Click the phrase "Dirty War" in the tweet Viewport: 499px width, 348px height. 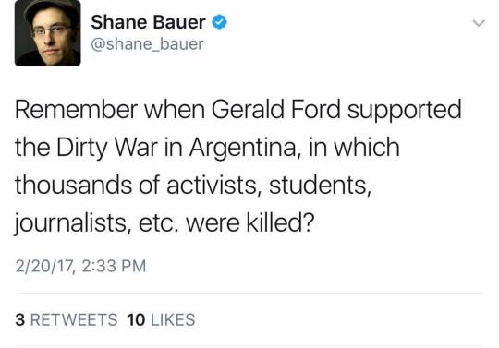tap(107, 148)
